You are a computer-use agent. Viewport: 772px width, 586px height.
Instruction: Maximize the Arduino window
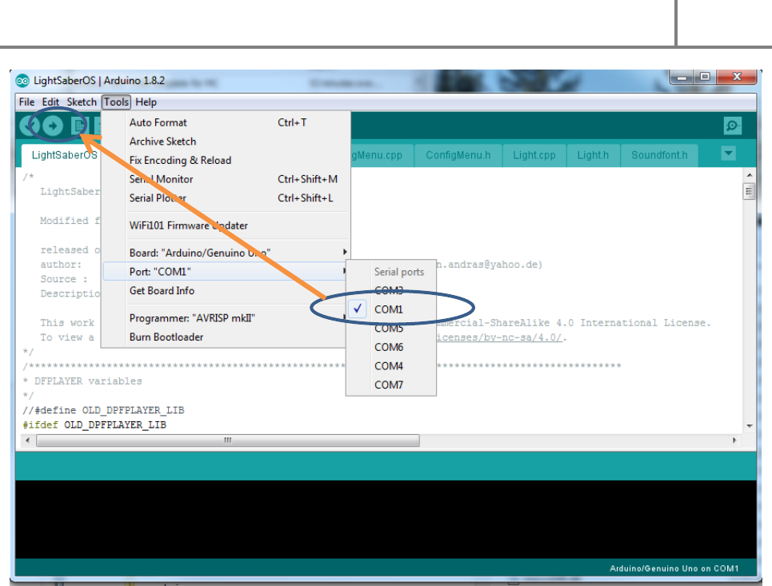coord(705,78)
